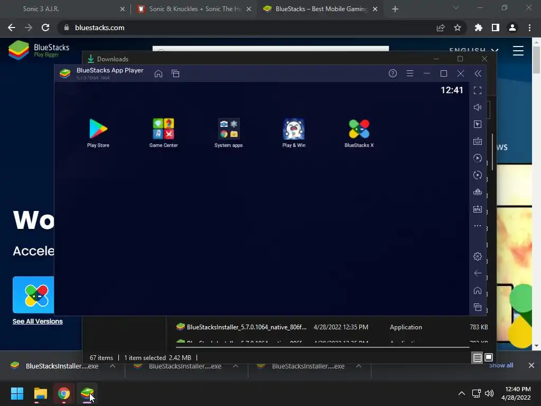The height and width of the screenshot is (406, 541).
Task: Open BlueStacks help icon
Action: coord(393,73)
